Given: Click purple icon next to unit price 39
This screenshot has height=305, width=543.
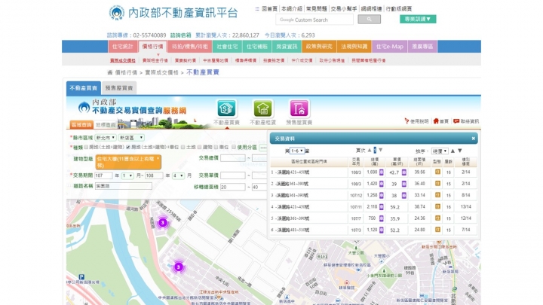Looking at the screenshot, I should [x=403, y=184].
